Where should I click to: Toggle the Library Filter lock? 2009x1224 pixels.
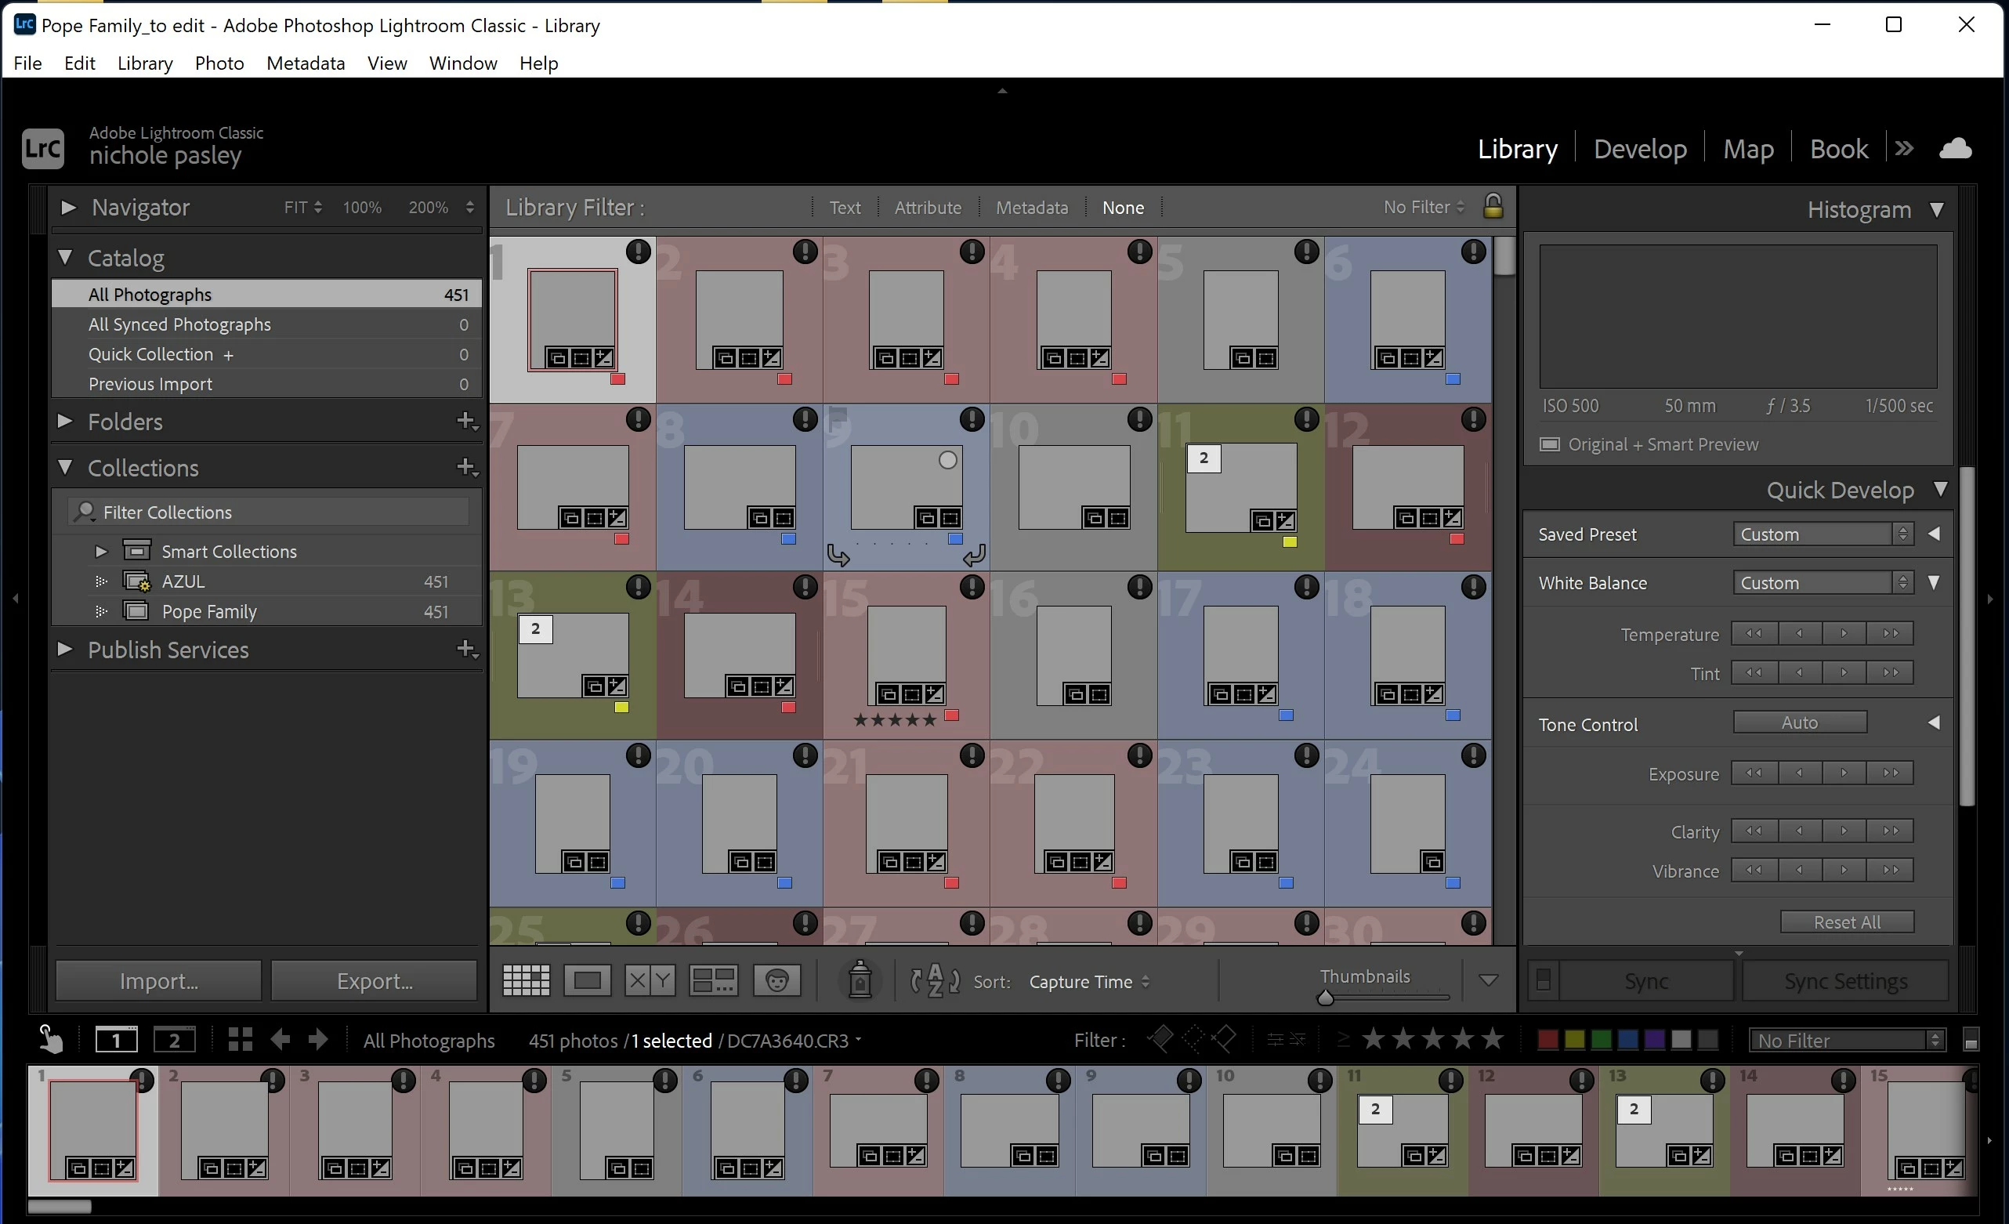tap(1492, 206)
